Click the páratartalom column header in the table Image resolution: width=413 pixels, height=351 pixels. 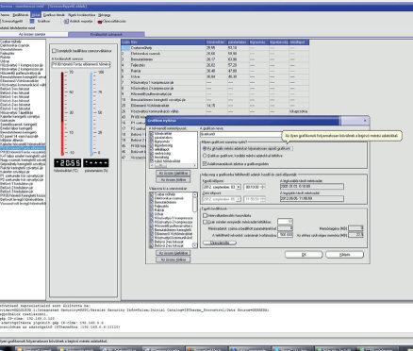238,42
